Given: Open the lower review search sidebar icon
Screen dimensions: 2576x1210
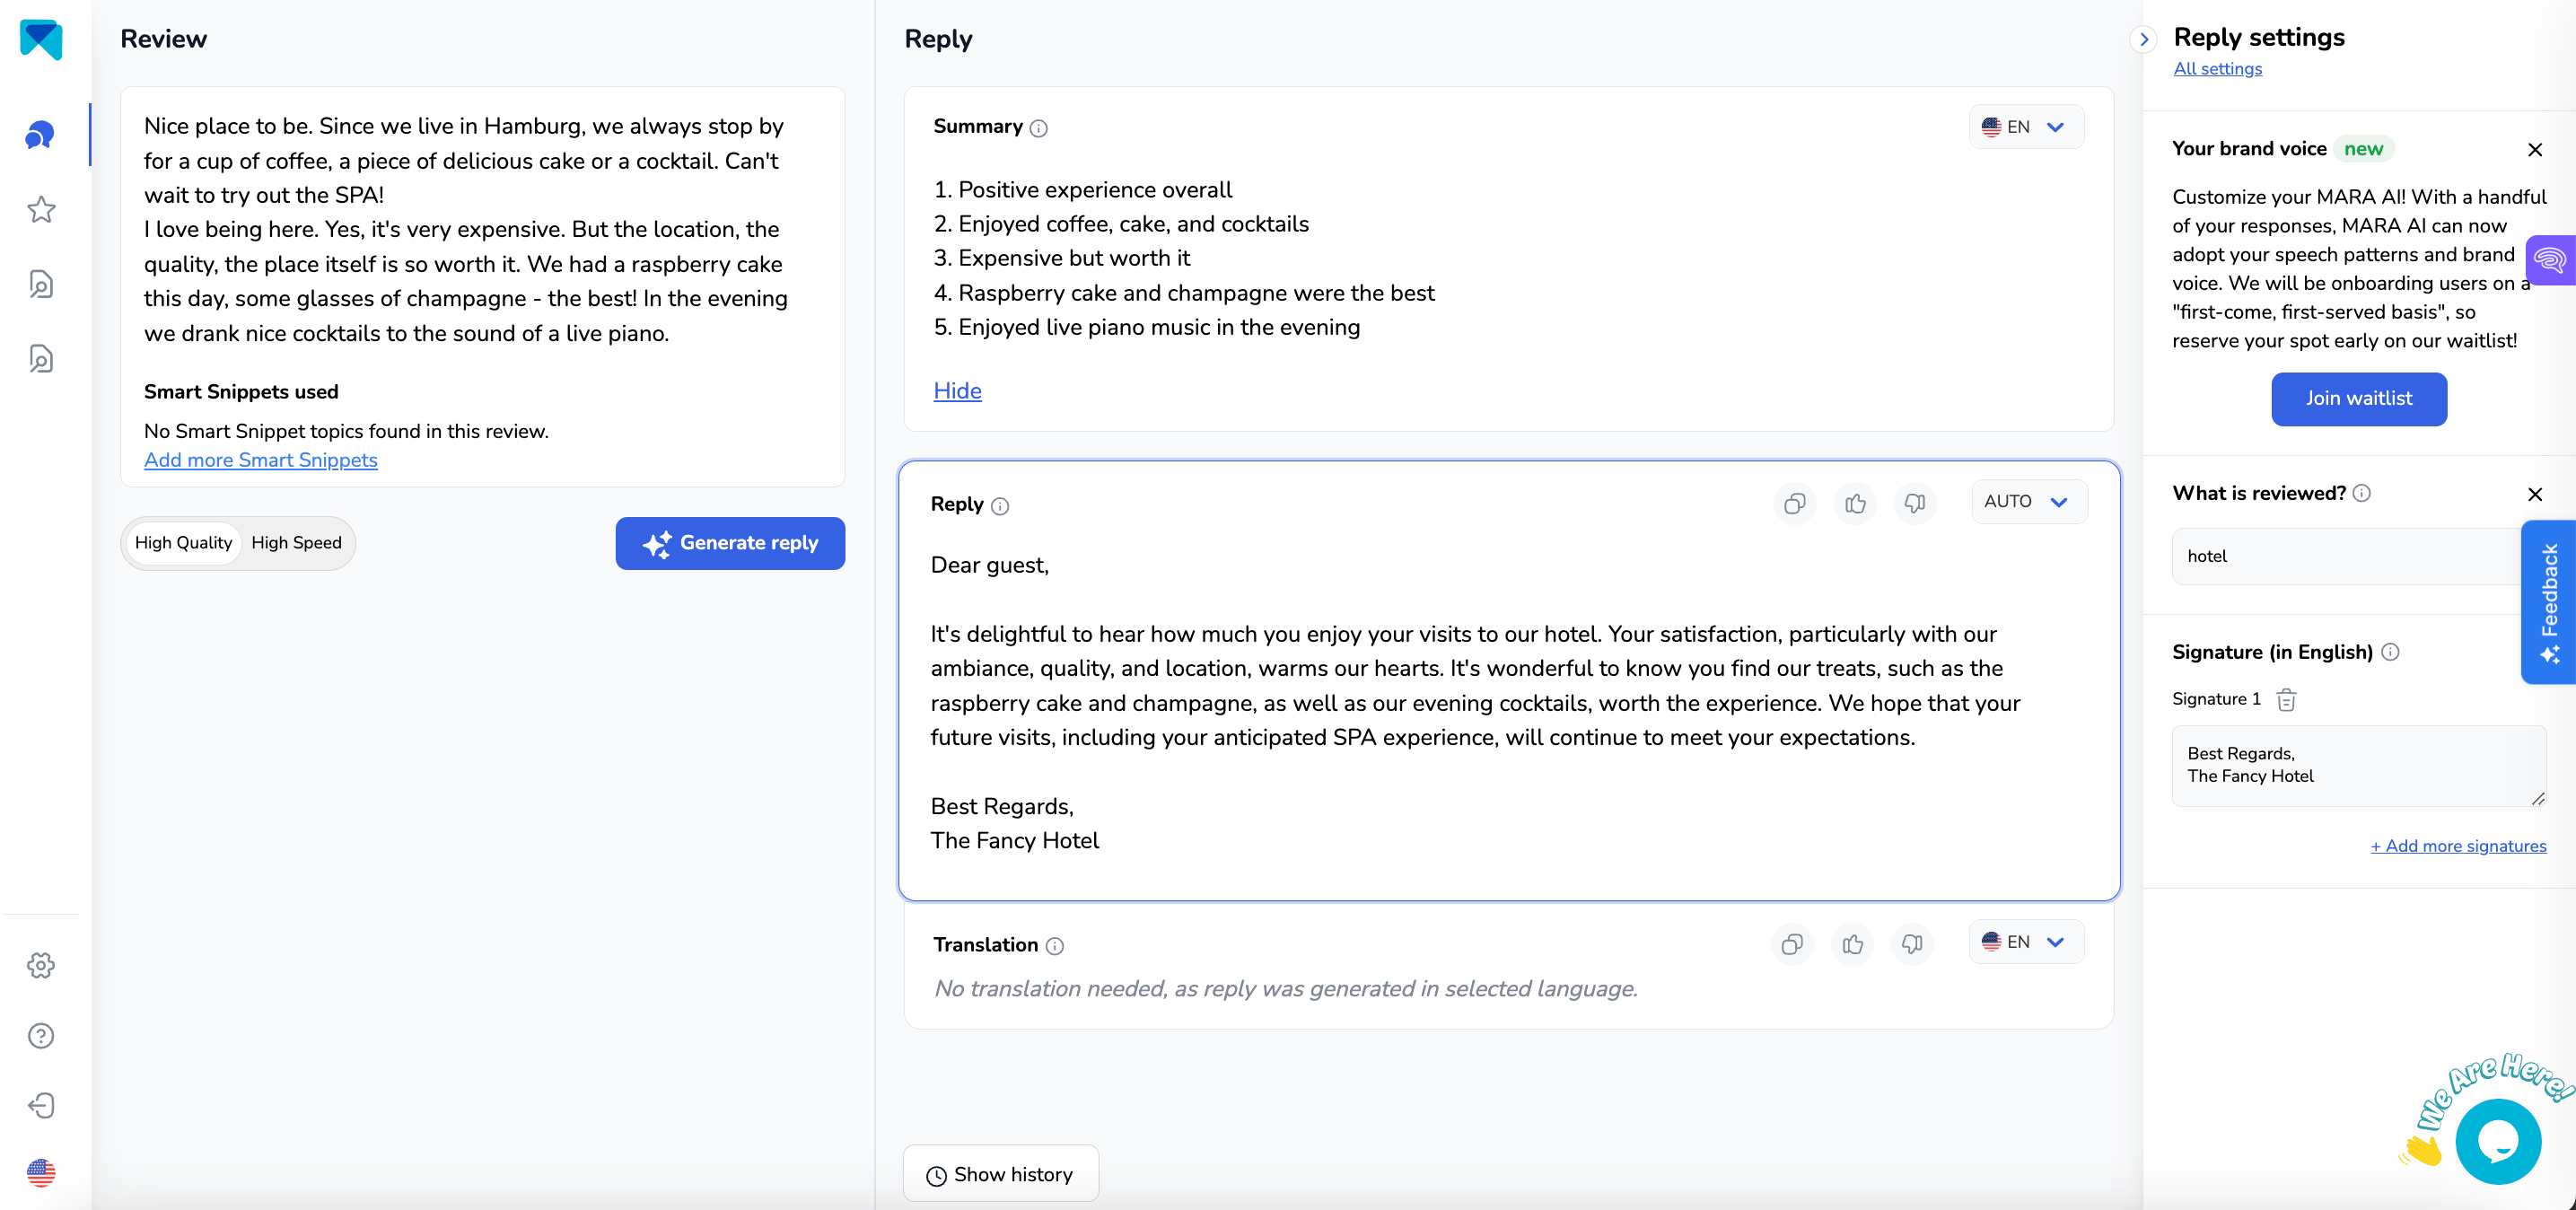Looking at the screenshot, I should click(x=41, y=359).
